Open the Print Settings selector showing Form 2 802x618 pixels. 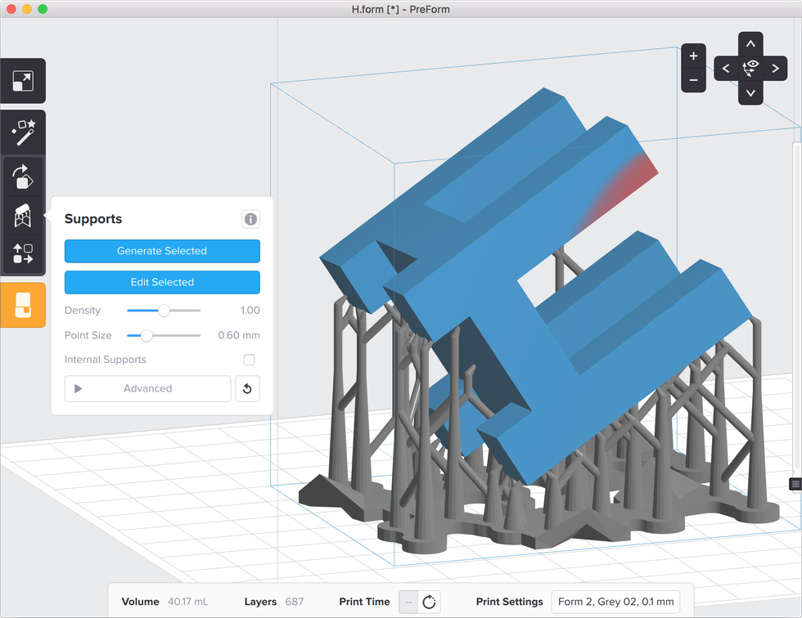coord(615,602)
